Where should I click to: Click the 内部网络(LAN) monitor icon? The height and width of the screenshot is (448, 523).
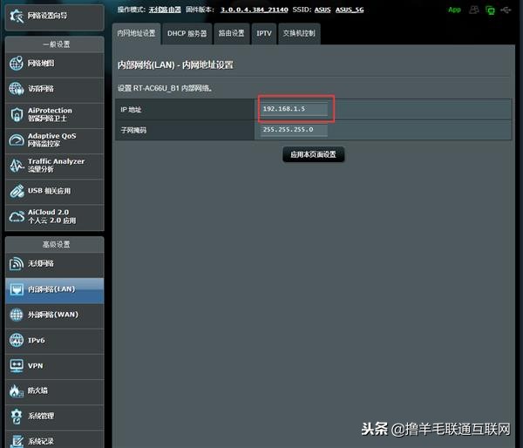(x=17, y=289)
